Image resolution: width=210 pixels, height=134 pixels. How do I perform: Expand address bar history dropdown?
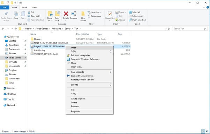pyautogui.click(x=166, y=29)
